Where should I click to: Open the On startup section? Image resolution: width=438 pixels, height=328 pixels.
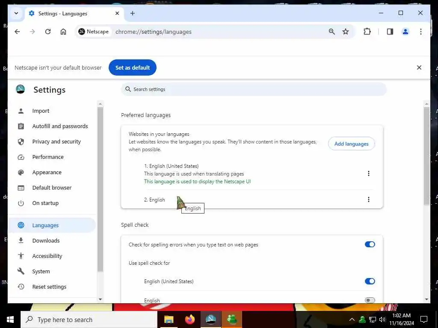click(x=53, y=203)
